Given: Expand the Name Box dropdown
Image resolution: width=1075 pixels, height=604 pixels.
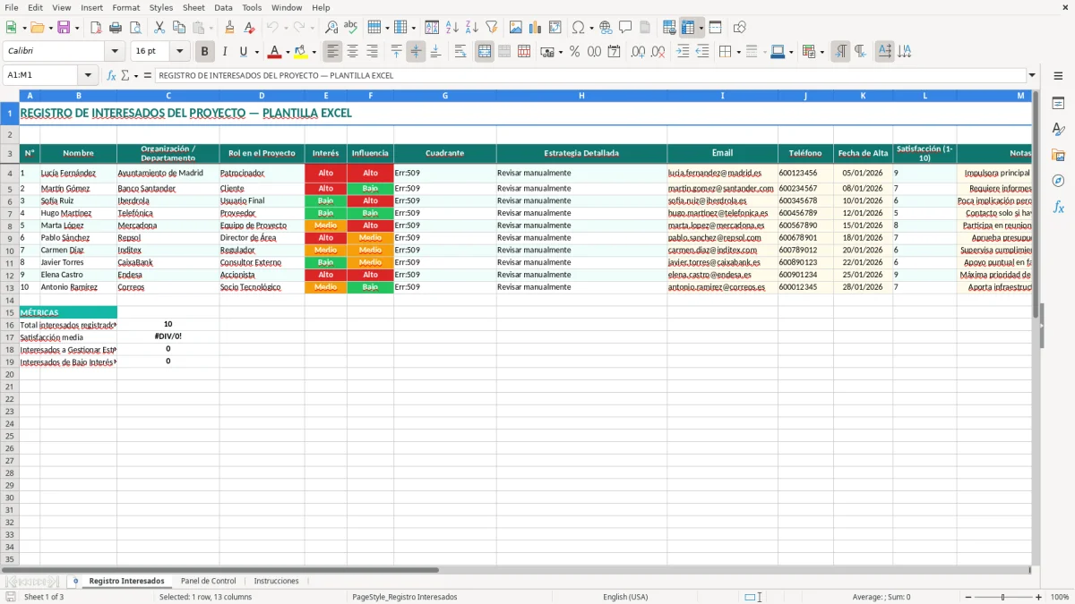Looking at the screenshot, I should 88,75.
